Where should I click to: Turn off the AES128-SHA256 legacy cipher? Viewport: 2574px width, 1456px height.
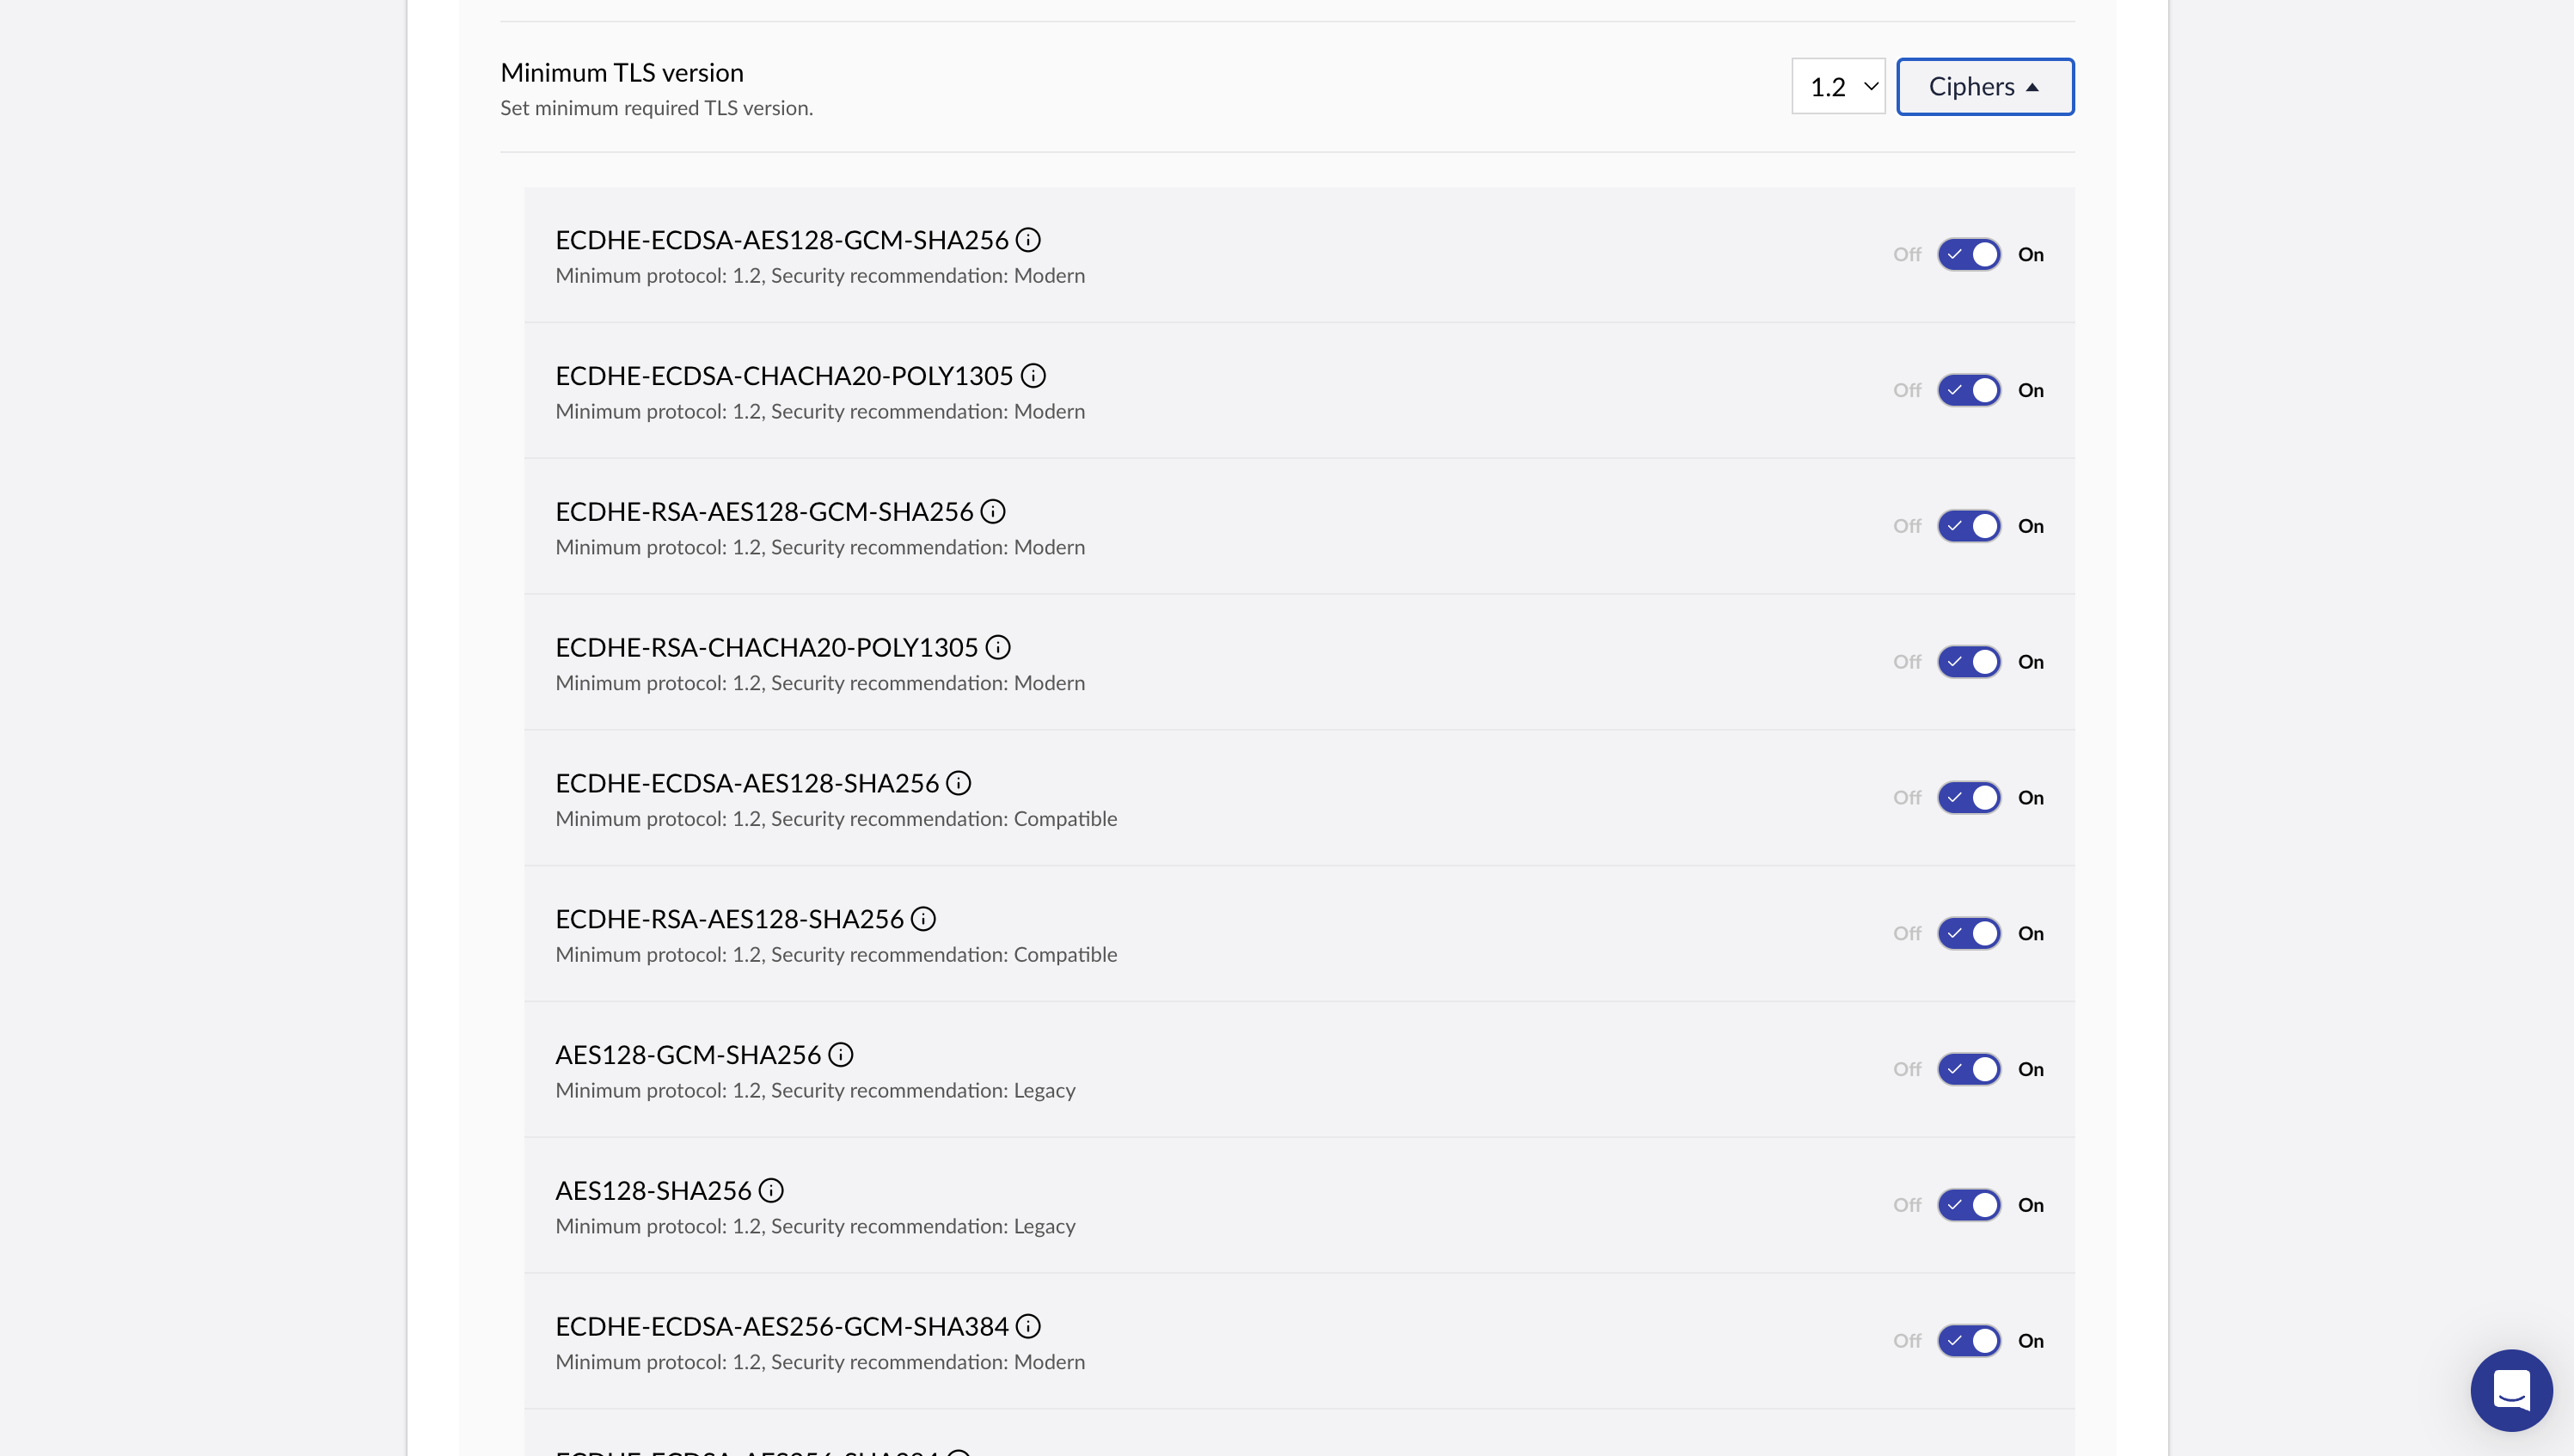click(1969, 1205)
